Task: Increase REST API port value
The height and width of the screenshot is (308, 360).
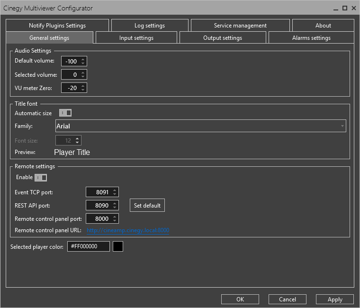Action: (115, 203)
